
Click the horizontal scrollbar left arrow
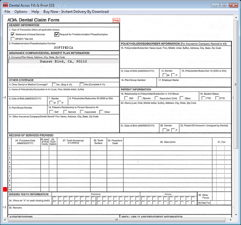tap(5, 220)
